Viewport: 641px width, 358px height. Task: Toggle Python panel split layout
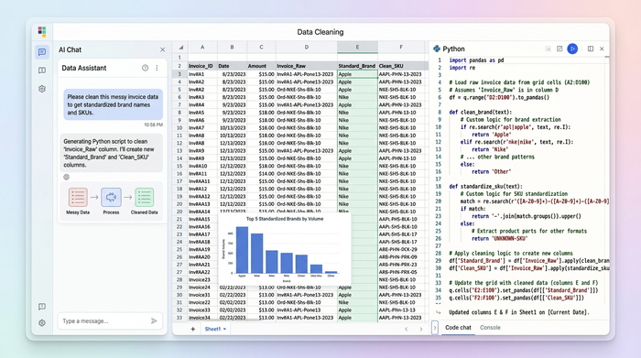pos(591,49)
